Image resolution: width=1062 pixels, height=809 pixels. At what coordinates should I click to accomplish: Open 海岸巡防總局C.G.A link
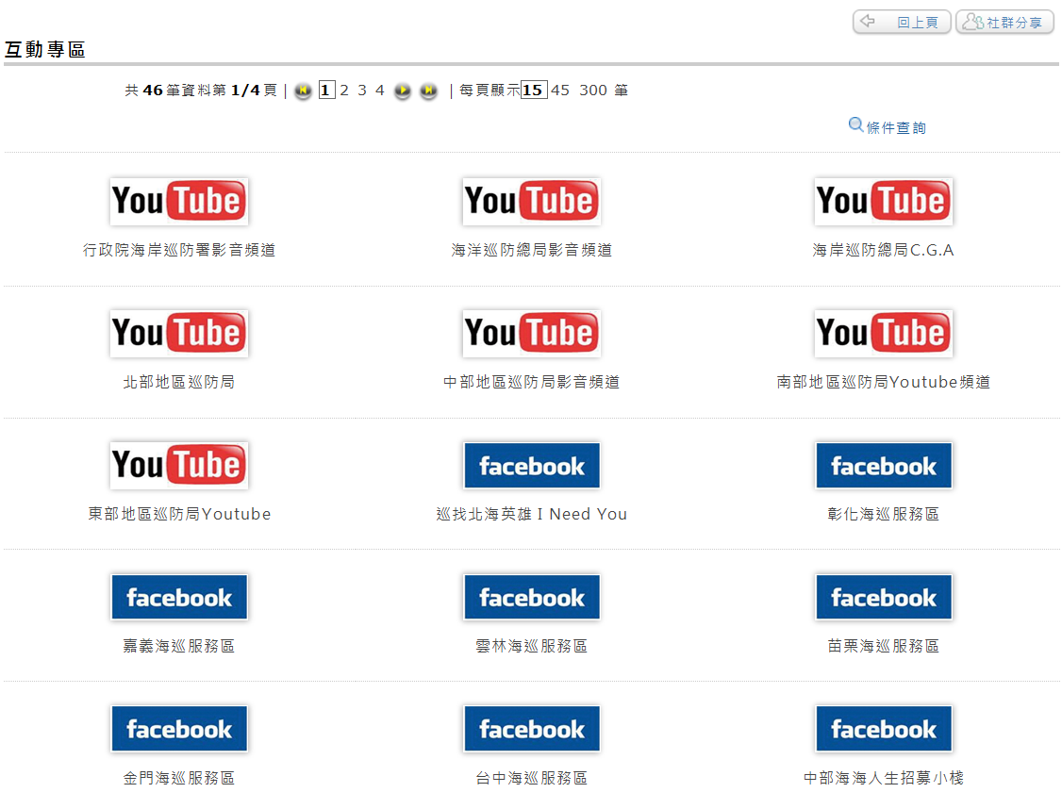coord(883,250)
